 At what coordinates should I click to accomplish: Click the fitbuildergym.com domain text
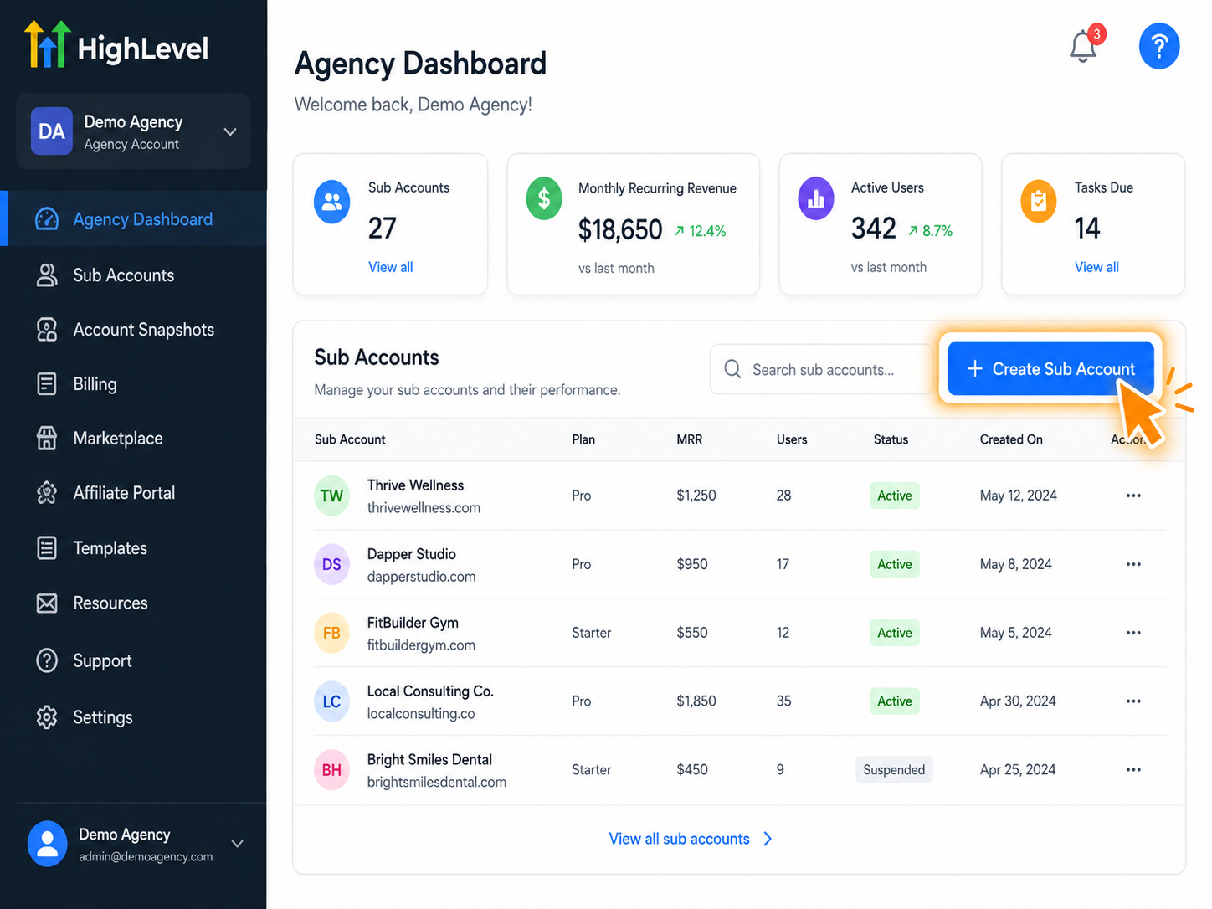coord(421,645)
